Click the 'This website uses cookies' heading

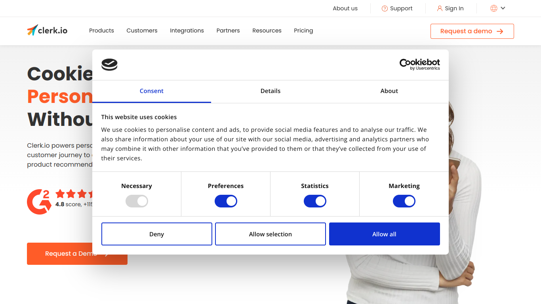point(139,117)
